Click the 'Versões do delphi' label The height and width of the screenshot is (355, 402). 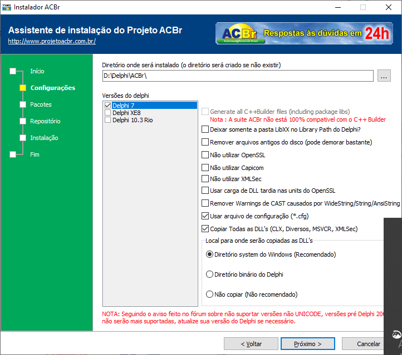(125, 96)
